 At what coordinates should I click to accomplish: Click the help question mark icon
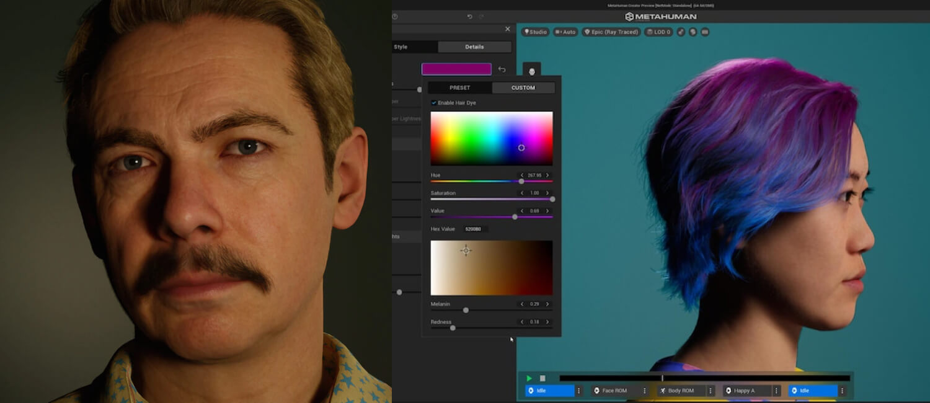(x=395, y=17)
